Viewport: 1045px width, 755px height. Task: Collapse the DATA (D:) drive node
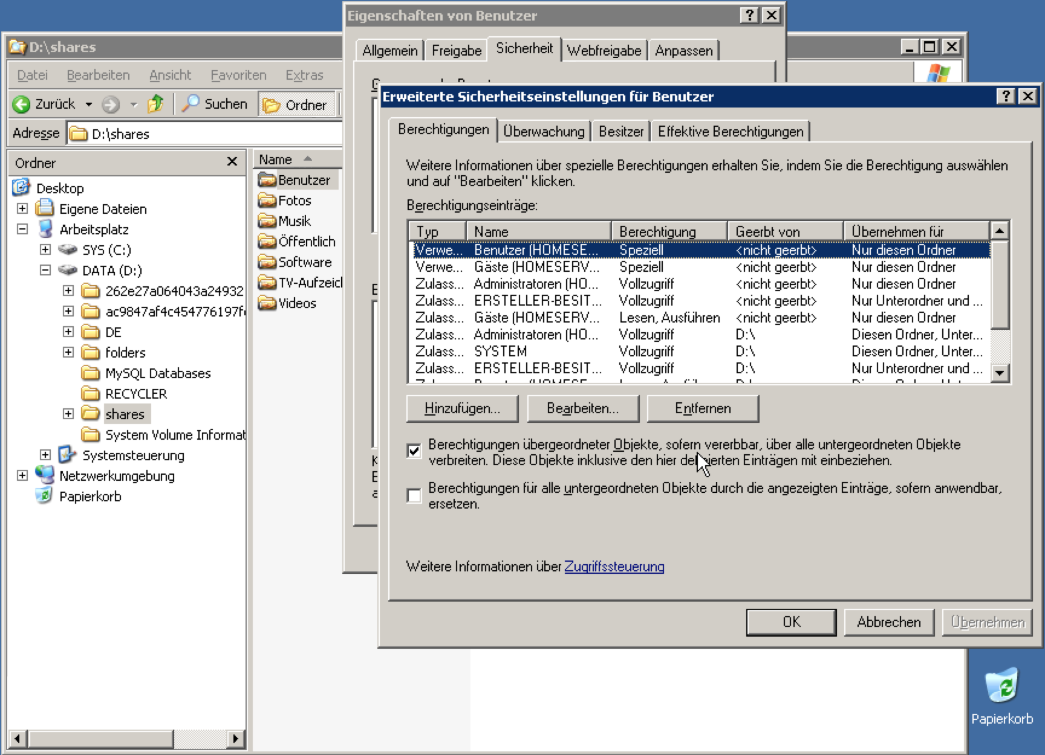(45, 270)
